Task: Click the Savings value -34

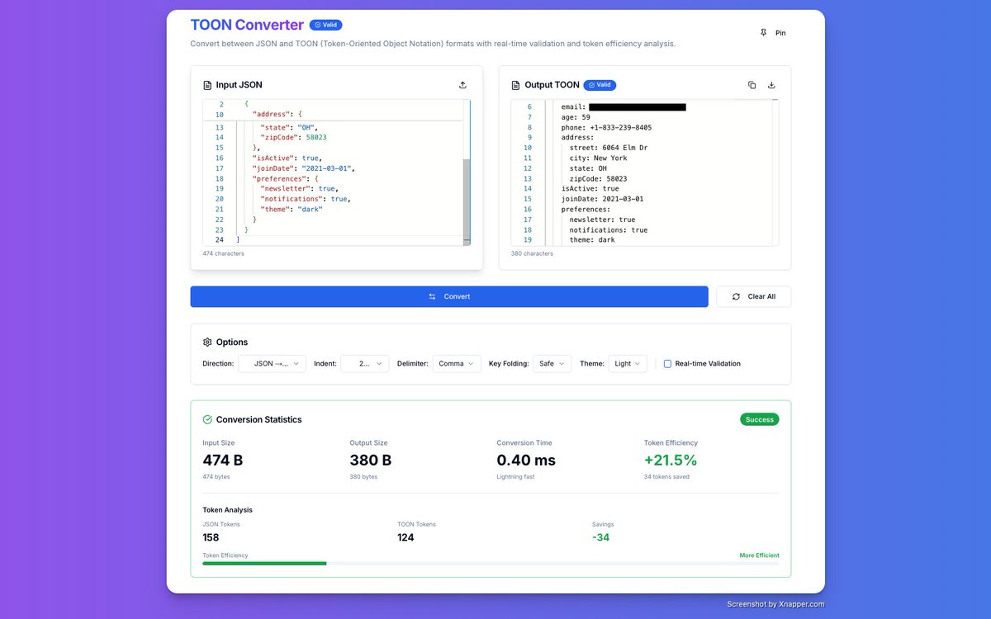Action: tap(600, 537)
